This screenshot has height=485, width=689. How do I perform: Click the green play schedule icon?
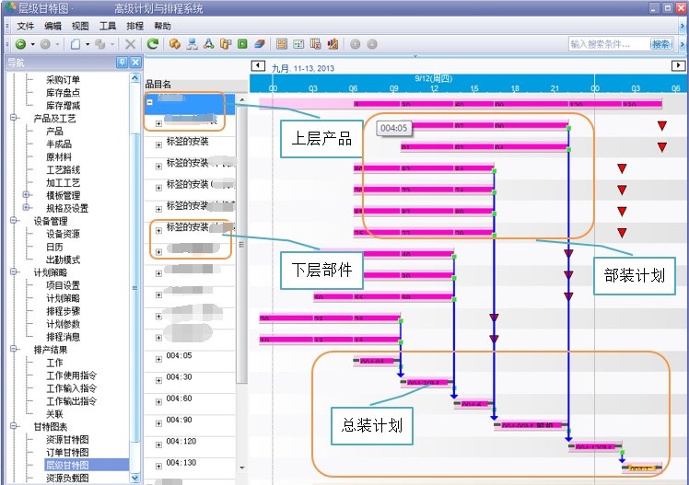[x=242, y=44]
